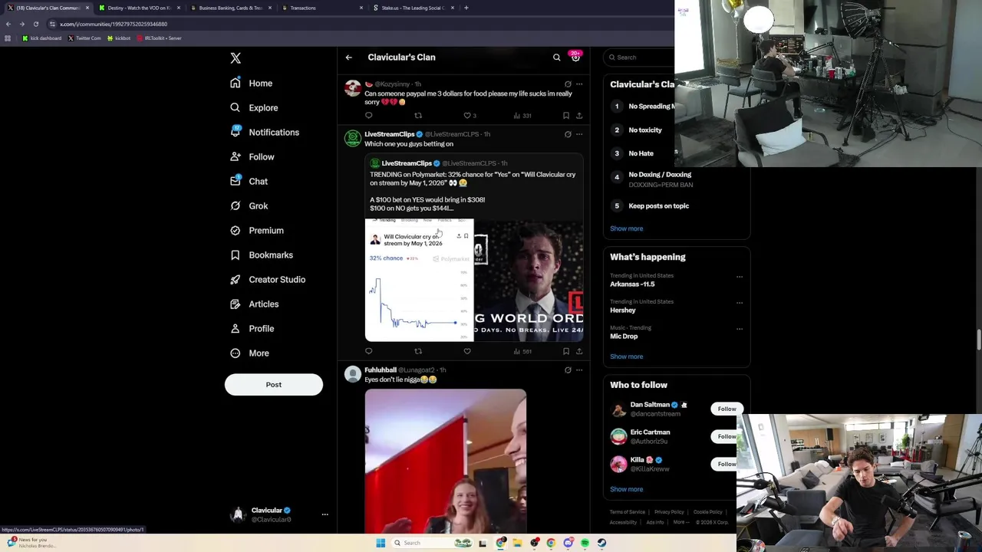Viewport: 982px width, 552px height.
Task: Open Explore in the sidebar
Action: coord(254,107)
